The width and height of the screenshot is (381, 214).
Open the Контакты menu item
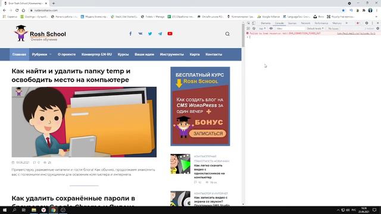(x=214, y=54)
